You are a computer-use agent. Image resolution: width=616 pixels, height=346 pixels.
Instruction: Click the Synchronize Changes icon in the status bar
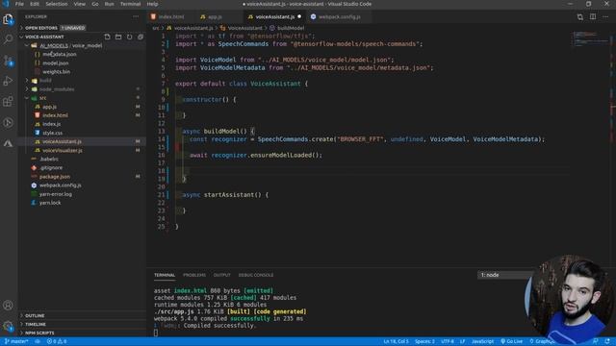click(38, 341)
